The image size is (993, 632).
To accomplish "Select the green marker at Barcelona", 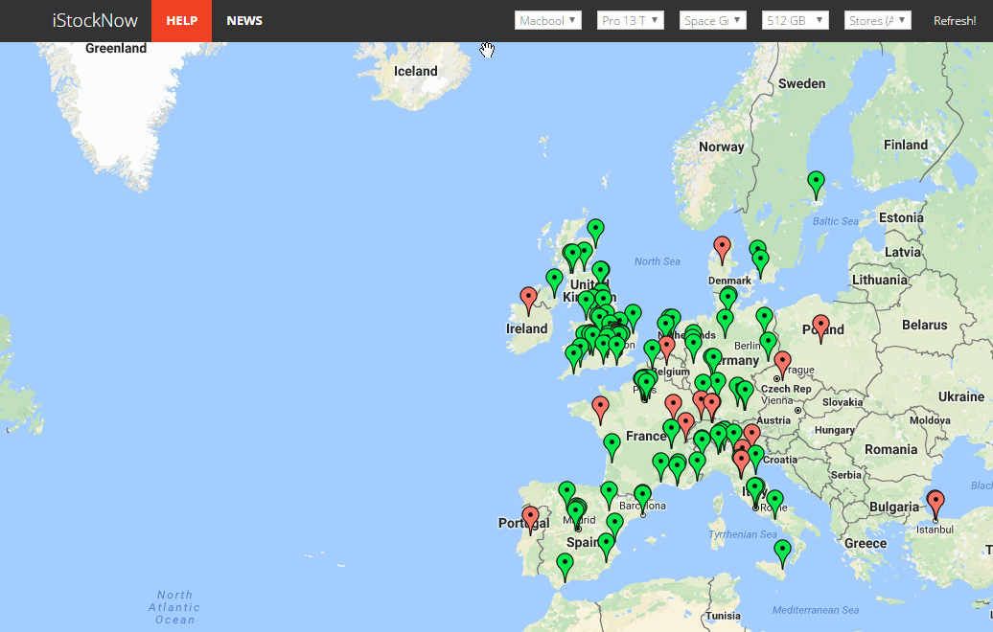I will point(643,497).
